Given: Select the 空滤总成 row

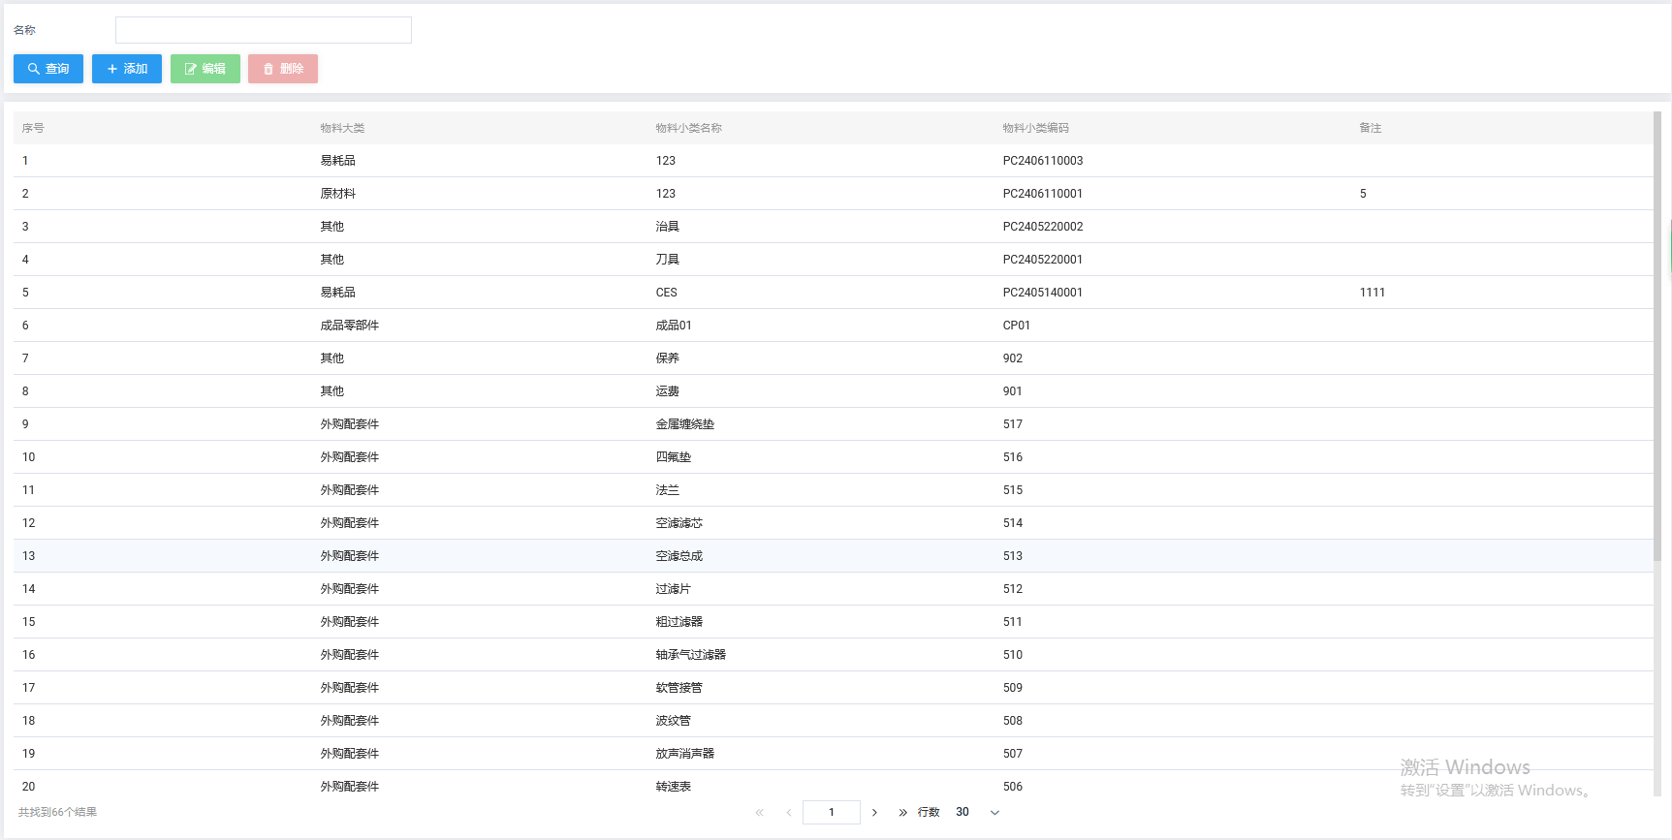Looking at the screenshot, I should coord(678,556).
